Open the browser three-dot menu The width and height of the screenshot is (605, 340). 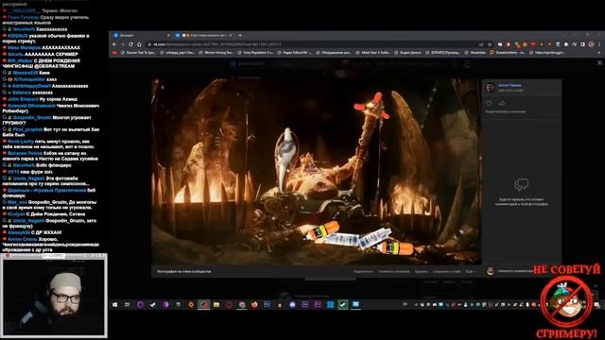point(599,44)
